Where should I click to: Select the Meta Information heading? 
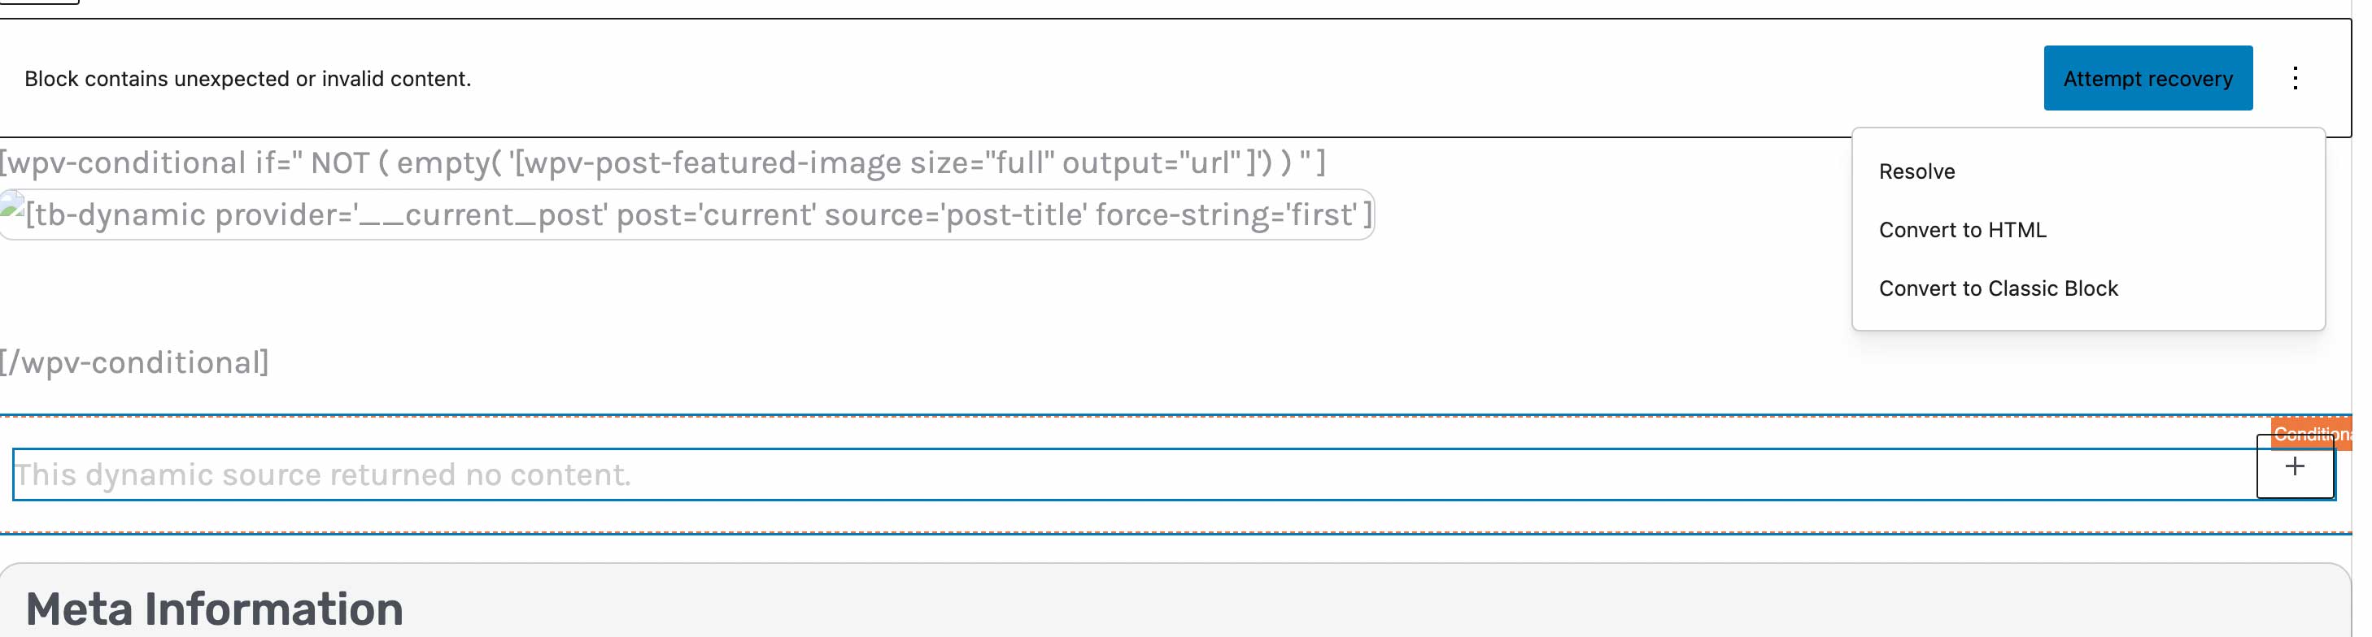coord(215,609)
